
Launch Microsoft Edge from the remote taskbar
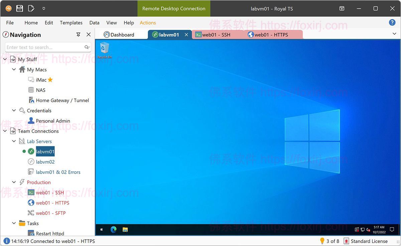click(113, 230)
